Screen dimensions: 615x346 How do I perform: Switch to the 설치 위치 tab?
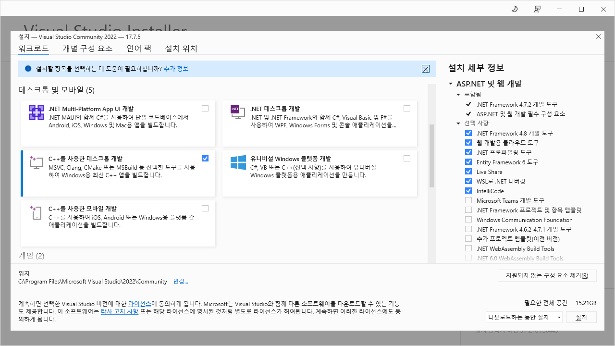[181, 49]
